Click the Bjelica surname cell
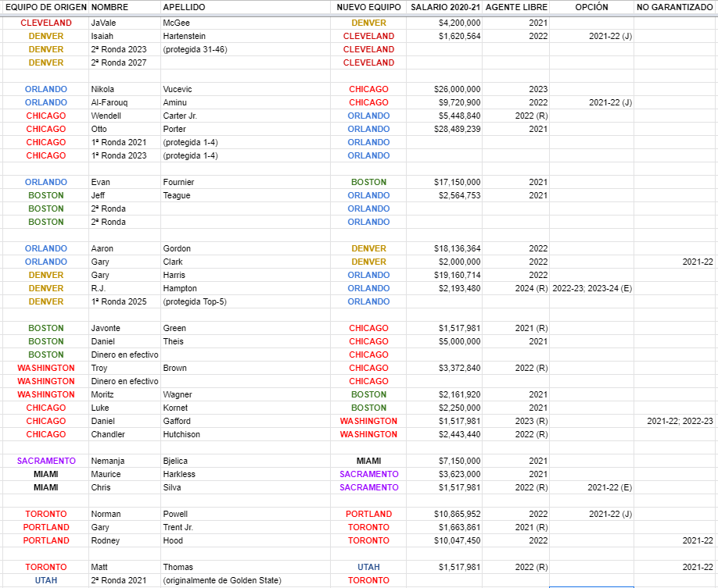This screenshot has height=588, width=718. [246, 461]
